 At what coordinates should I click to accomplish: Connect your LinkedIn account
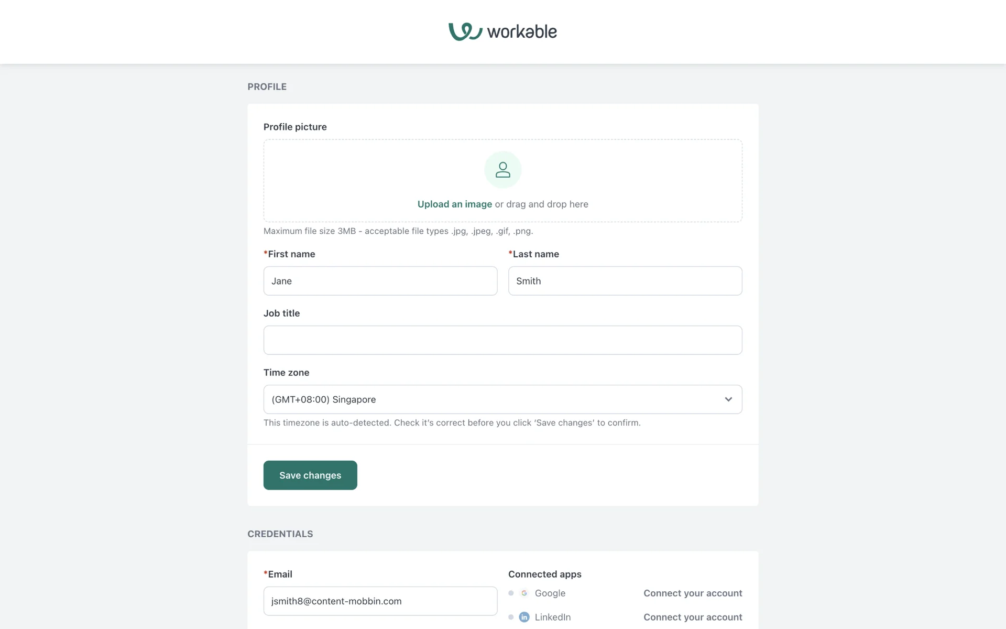click(x=693, y=617)
